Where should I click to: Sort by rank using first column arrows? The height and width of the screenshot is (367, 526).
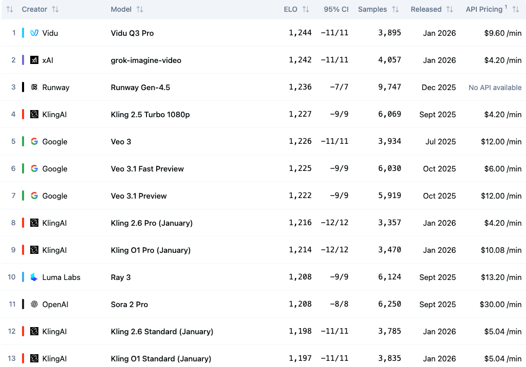tap(10, 9)
